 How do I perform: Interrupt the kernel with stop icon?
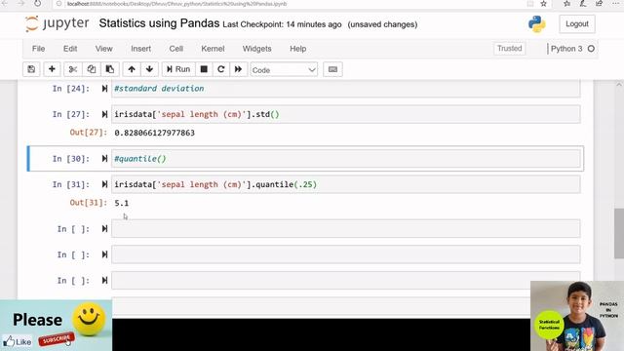tap(204, 69)
